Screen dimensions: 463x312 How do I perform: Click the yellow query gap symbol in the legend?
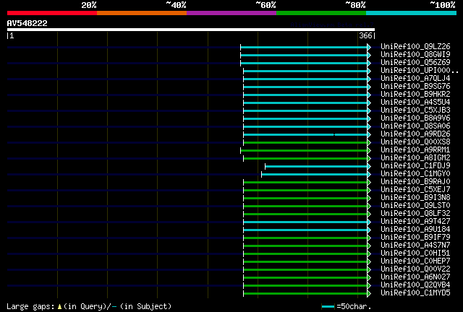tap(59, 307)
